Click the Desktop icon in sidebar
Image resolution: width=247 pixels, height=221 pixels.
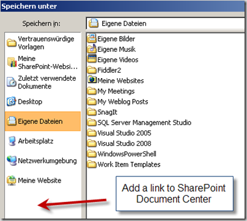(11, 101)
